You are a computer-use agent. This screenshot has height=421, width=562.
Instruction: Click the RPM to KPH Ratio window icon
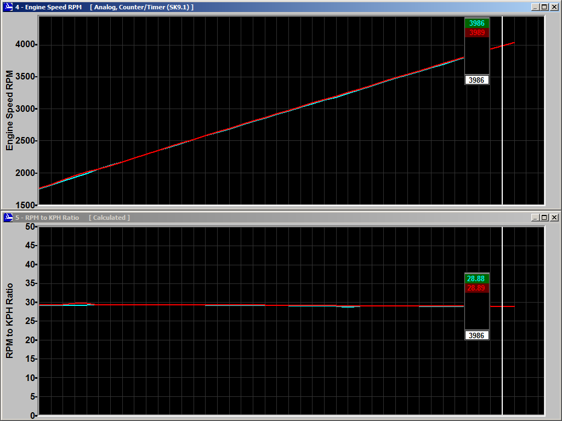(8, 218)
